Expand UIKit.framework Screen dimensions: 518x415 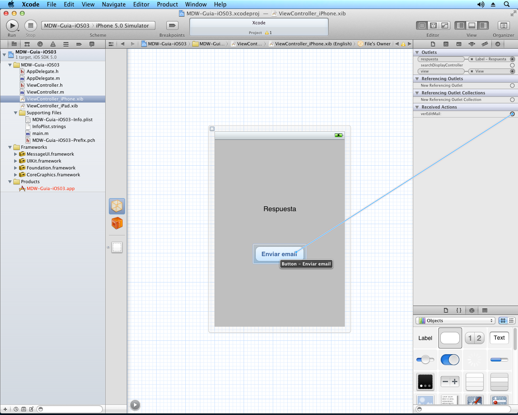pyautogui.click(x=16, y=161)
